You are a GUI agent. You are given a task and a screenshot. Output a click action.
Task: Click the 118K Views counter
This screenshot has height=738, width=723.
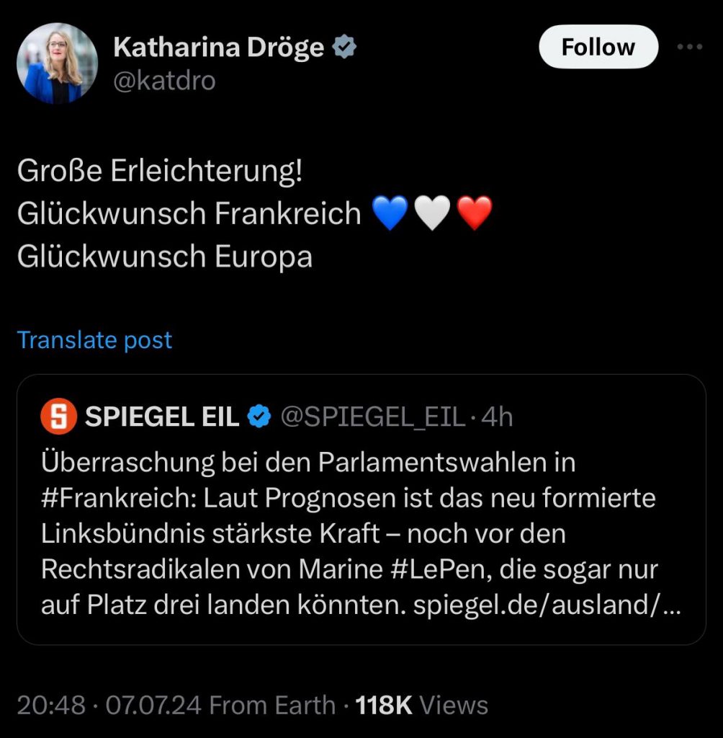(x=422, y=705)
